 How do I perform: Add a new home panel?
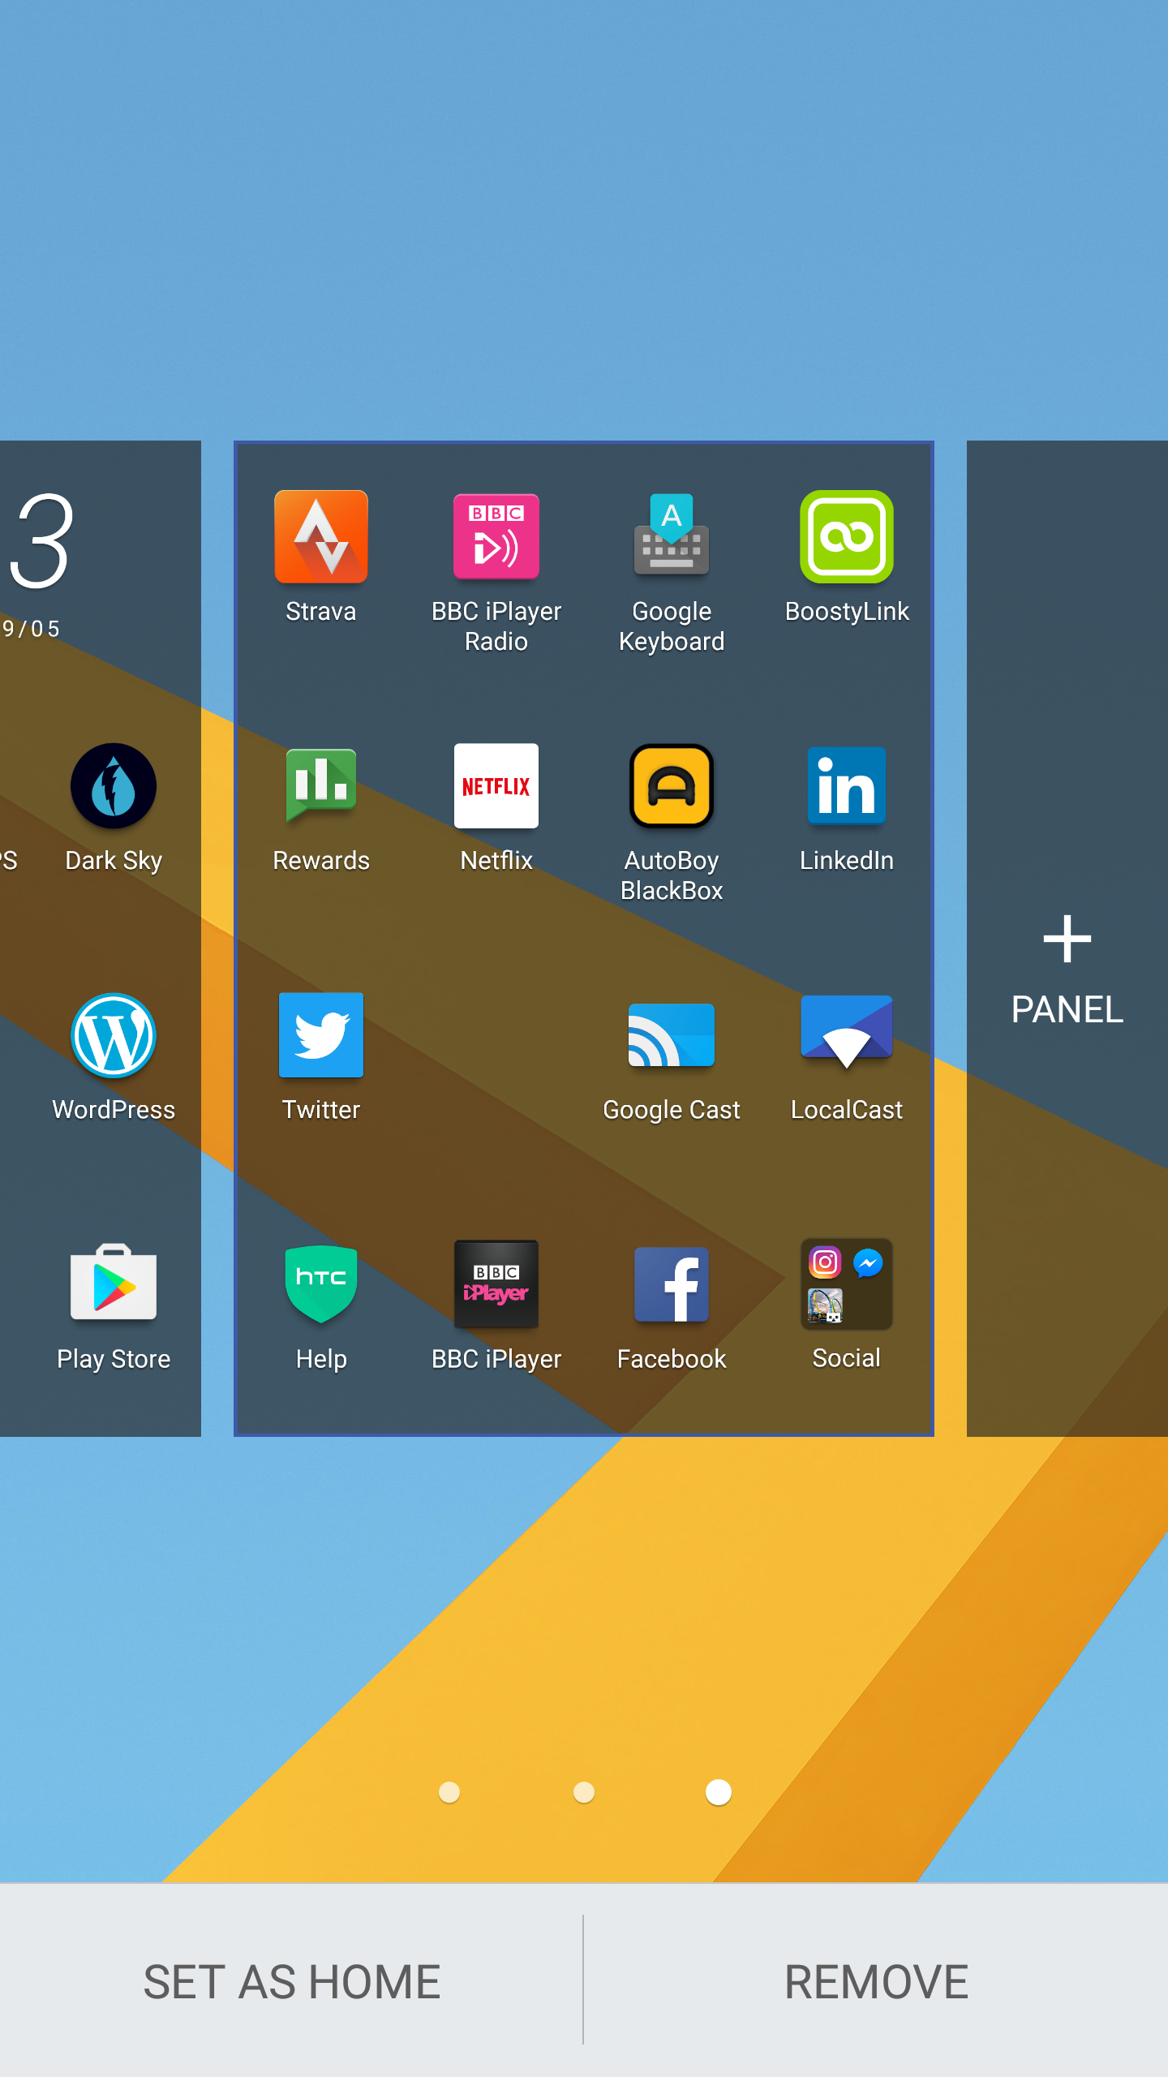tap(1067, 970)
